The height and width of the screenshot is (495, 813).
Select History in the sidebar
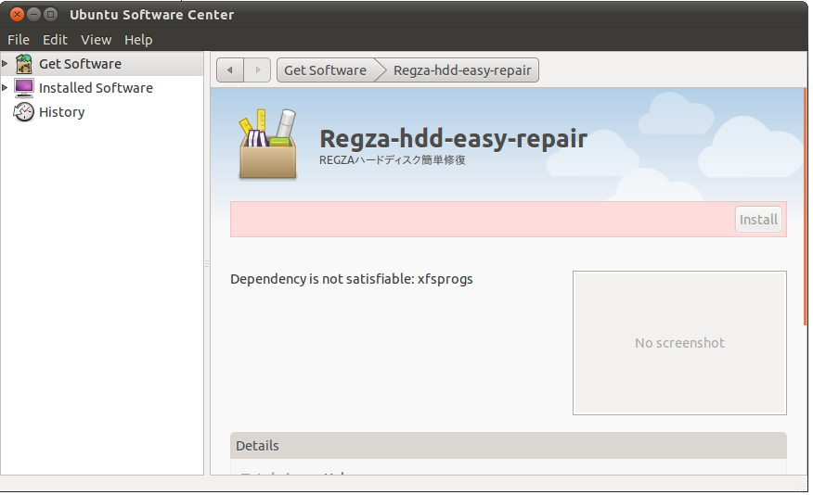pos(102,112)
